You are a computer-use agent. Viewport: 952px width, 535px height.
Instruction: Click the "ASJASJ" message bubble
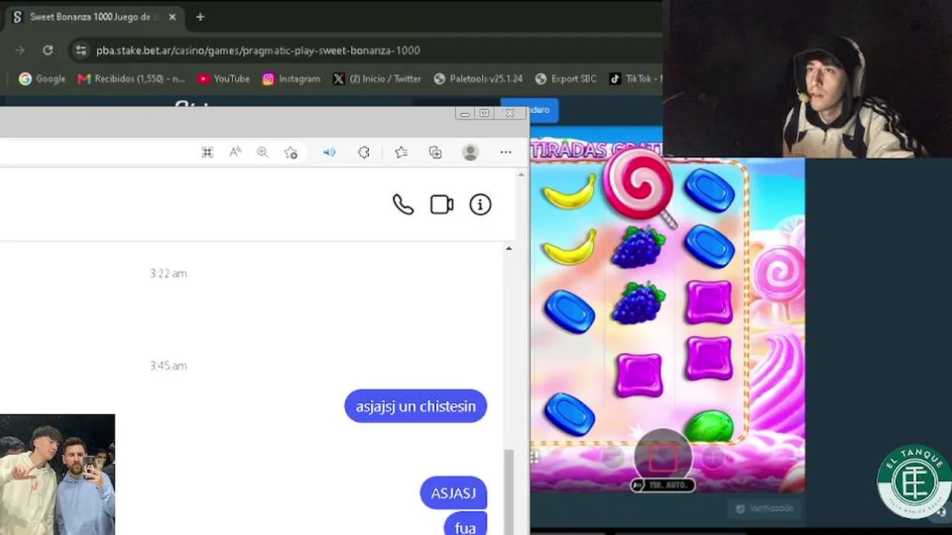point(454,493)
